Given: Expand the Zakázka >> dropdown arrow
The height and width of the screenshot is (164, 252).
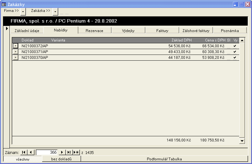Looking at the screenshot, I should coord(55,12).
